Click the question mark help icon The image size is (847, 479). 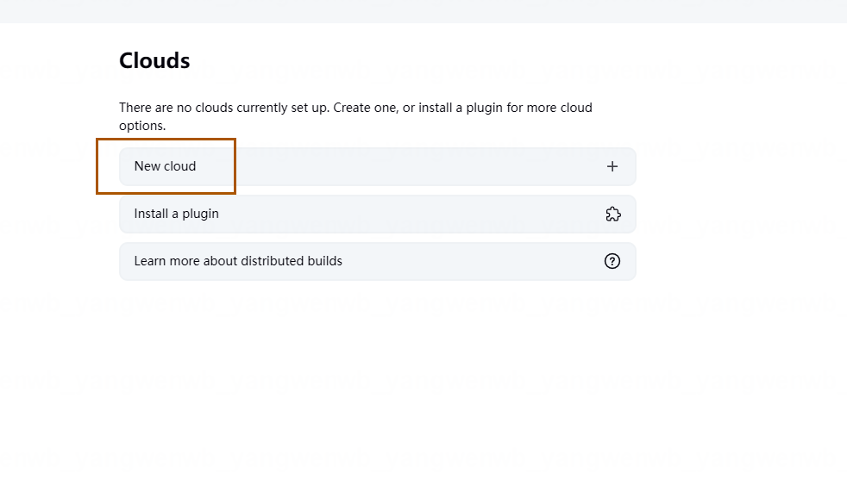612,261
